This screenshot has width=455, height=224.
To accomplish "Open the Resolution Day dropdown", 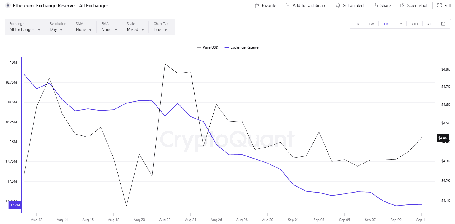I will coord(56,30).
